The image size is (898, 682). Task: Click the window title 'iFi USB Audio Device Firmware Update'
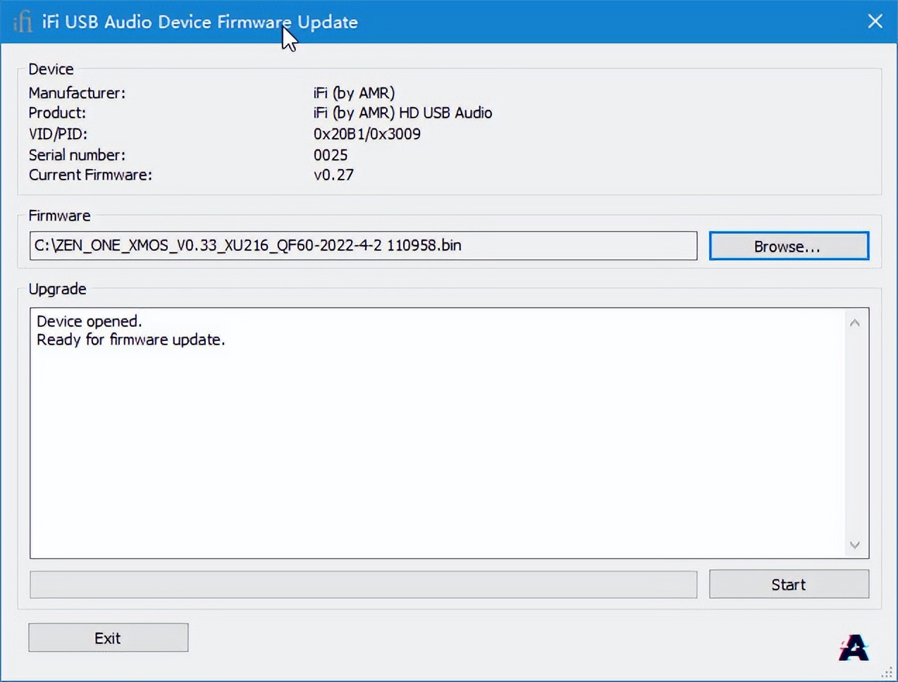[x=199, y=22]
